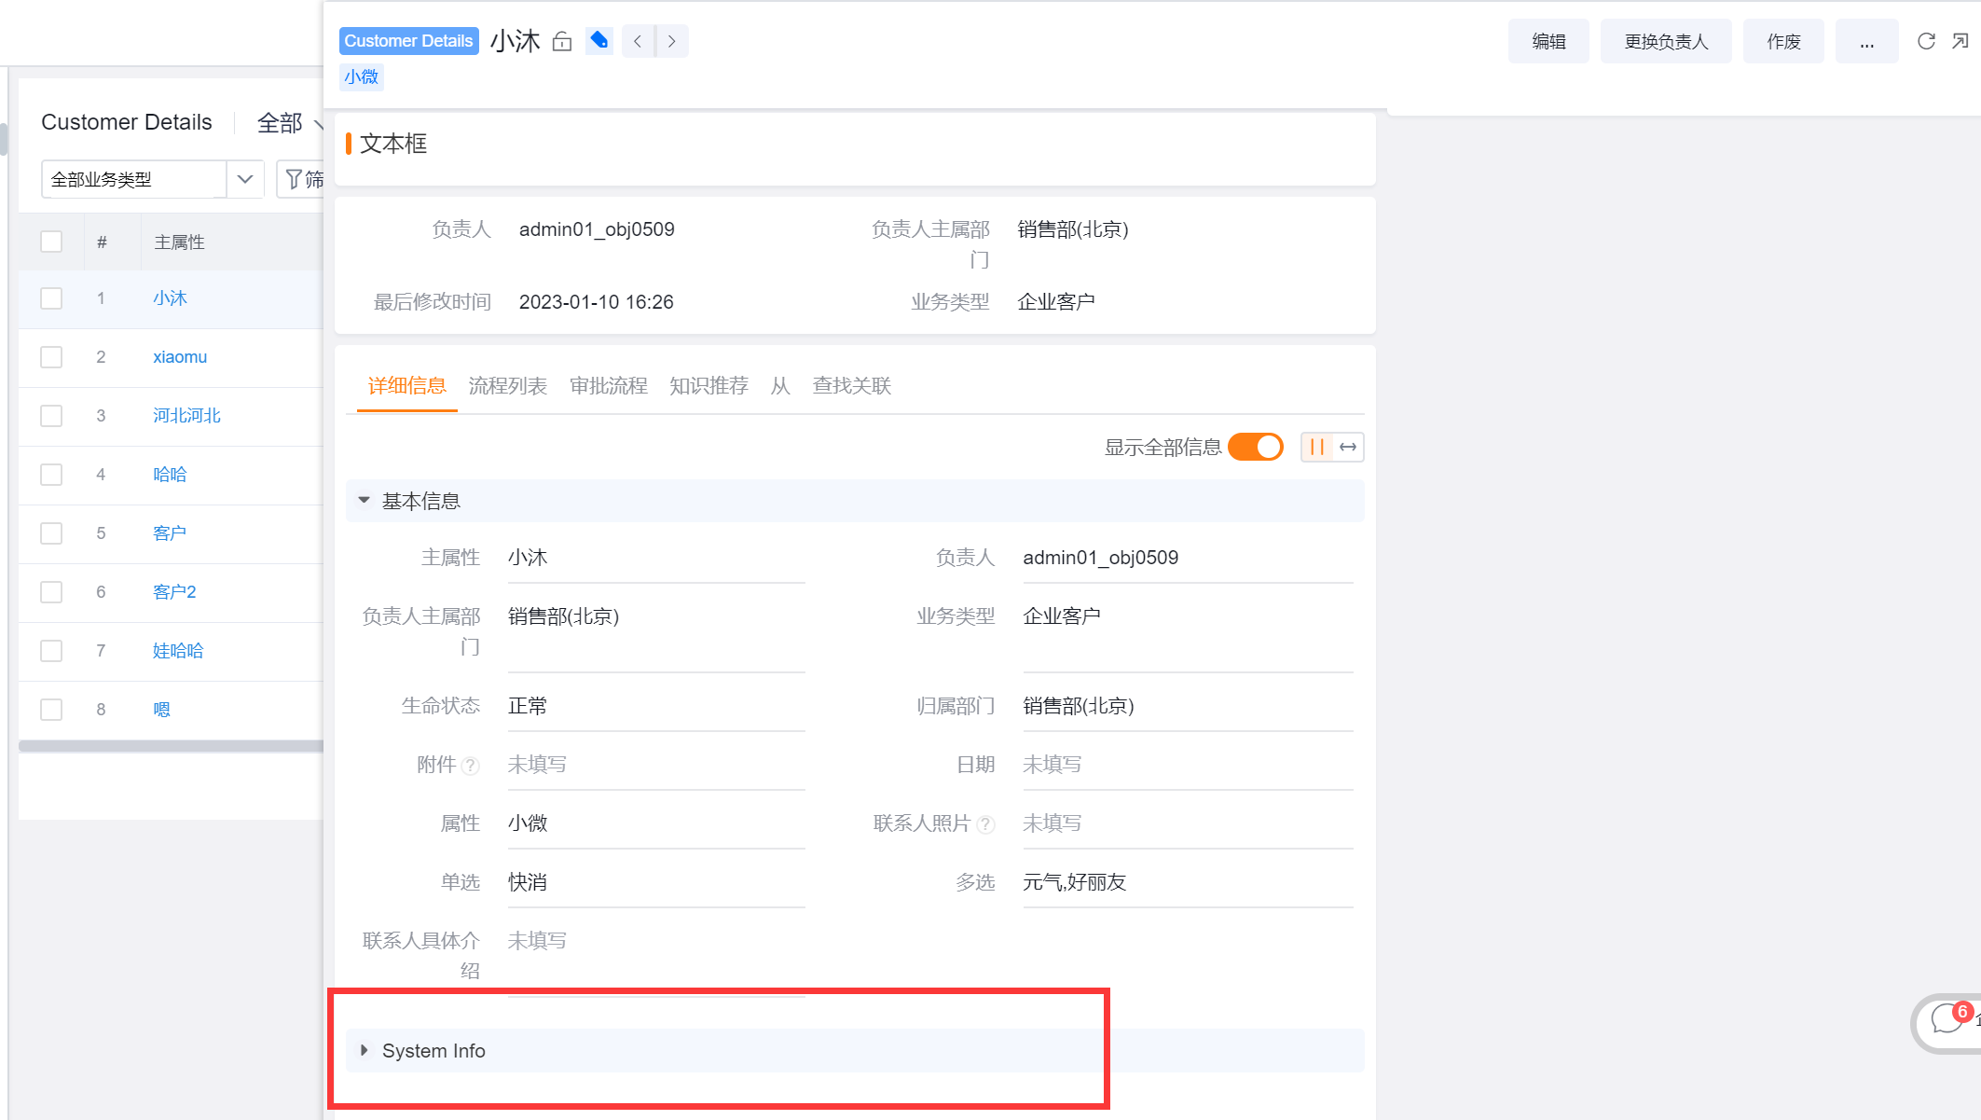Collapse the 基本信息 section
Image resolution: width=1981 pixels, height=1120 pixels.
(364, 501)
